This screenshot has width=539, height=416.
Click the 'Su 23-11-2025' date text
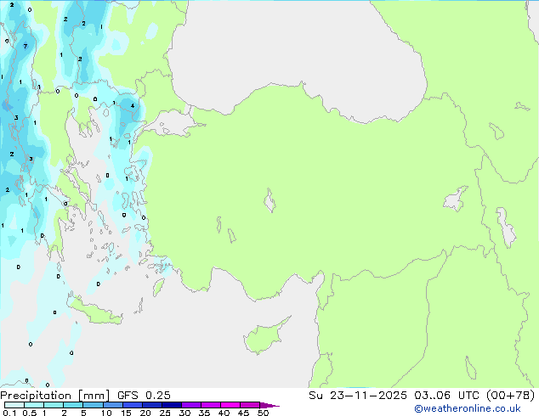[x=358, y=396]
